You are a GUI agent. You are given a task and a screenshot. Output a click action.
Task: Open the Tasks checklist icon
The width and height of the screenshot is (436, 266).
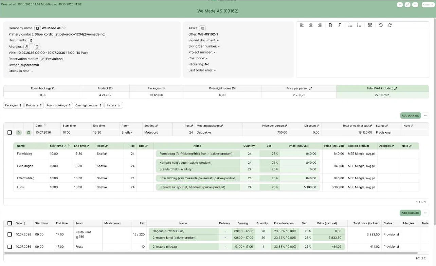202,28
